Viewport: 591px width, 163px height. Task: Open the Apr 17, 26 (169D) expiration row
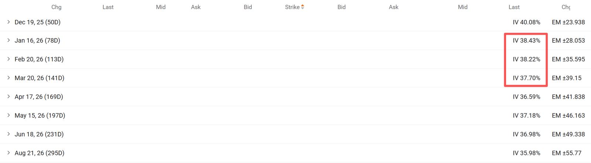295,97
